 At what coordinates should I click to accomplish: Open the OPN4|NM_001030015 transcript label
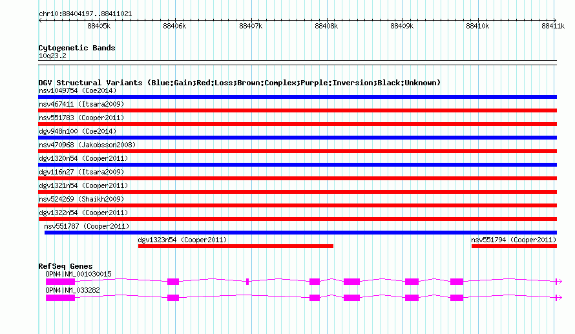coord(78,274)
